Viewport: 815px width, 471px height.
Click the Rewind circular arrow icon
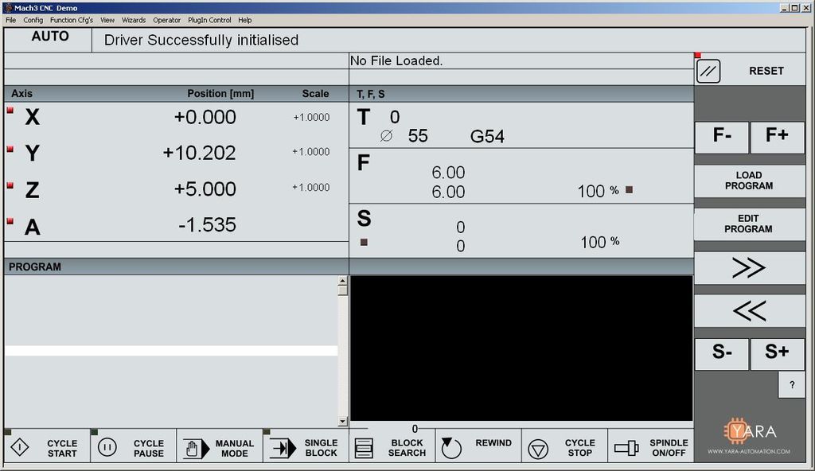pos(451,448)
